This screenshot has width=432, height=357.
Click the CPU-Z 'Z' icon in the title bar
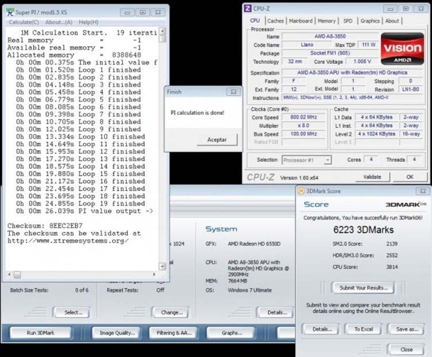pos(248,8)
